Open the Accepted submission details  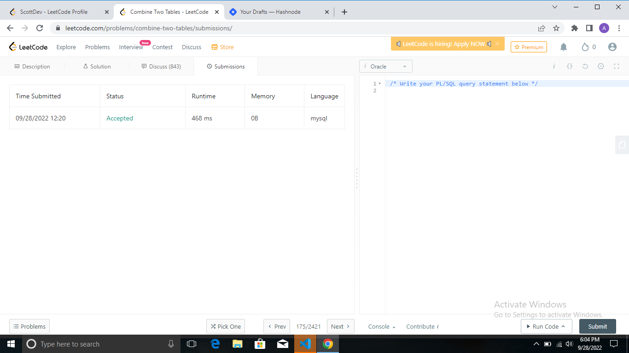tap(120, 118)
